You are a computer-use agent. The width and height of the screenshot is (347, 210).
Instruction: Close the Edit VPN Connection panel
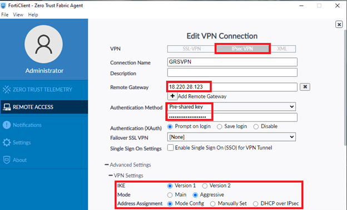click(339, 24)
